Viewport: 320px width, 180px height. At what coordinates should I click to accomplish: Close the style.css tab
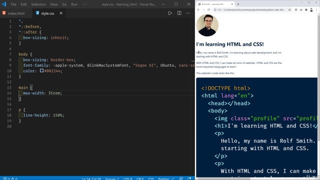tap(61, 13)
